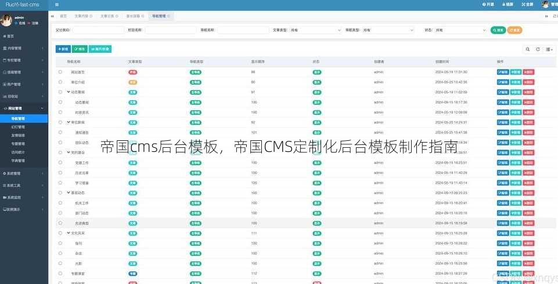Click the tab bar scroll-left double arrow

click(53, 16)
